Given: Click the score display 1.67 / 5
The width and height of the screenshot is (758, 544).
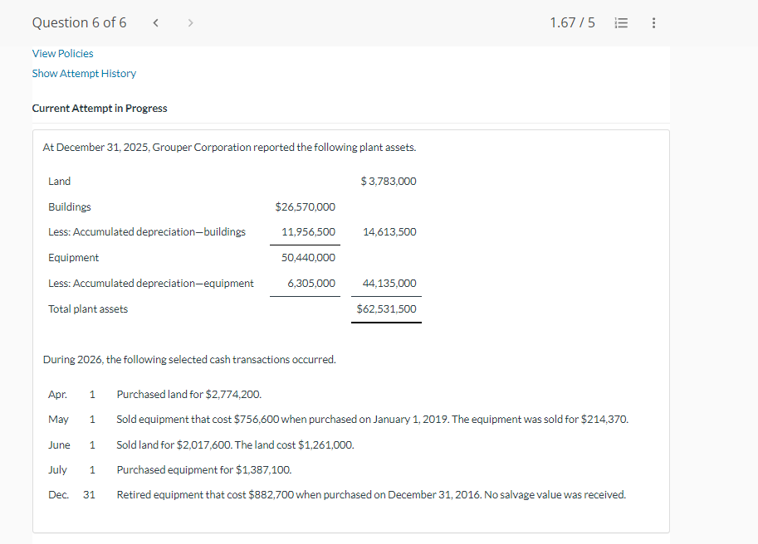Looking at the screenshot, I should click(x=572, y=22).
